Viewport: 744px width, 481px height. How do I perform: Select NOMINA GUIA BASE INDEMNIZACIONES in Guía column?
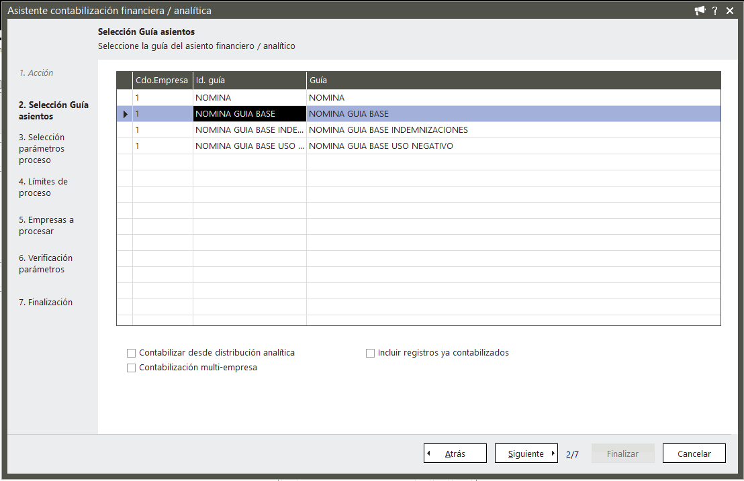514,130
